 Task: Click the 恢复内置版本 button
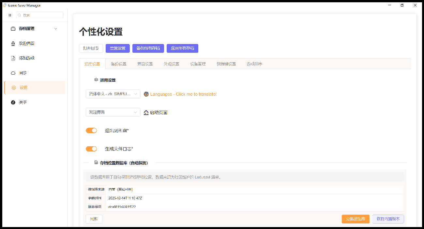pos(388,219)
